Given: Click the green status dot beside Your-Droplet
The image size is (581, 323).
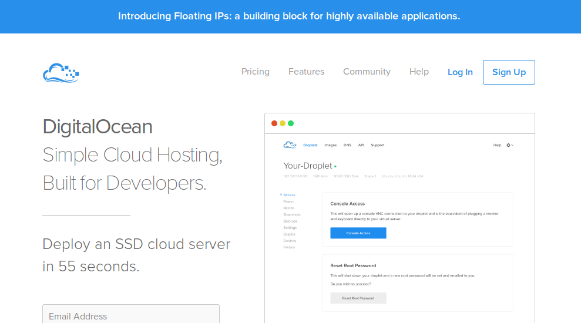Looking at the screenshot, I should [335, 167].
